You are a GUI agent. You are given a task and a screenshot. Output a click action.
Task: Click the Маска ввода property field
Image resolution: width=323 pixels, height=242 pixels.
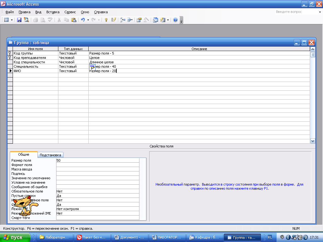click(x=98, y=169)
